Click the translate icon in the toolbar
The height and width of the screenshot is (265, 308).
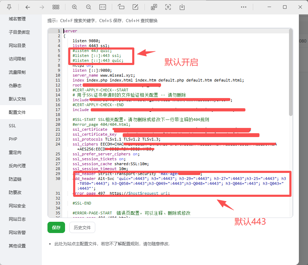pyautogui.click(x=154, y=7)
